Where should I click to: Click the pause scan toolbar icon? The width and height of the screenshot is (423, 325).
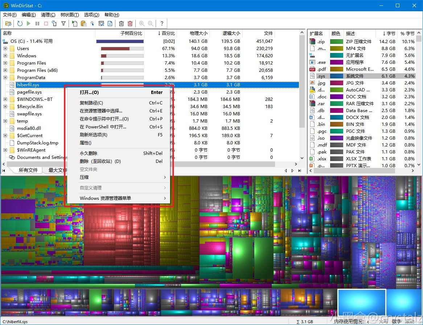tap(37, 24)
